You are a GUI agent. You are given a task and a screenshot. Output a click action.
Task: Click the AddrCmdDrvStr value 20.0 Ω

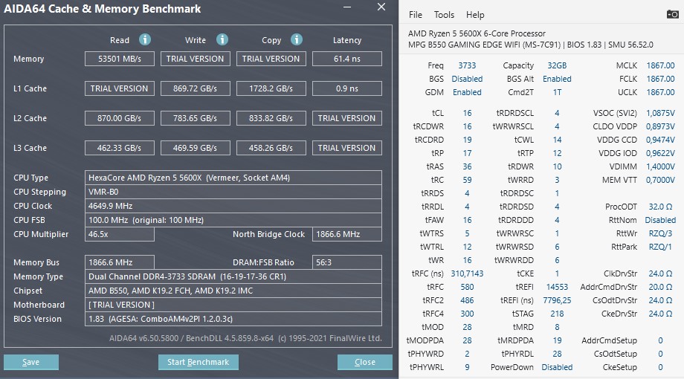pyautogui.click(x=660, y=287)
